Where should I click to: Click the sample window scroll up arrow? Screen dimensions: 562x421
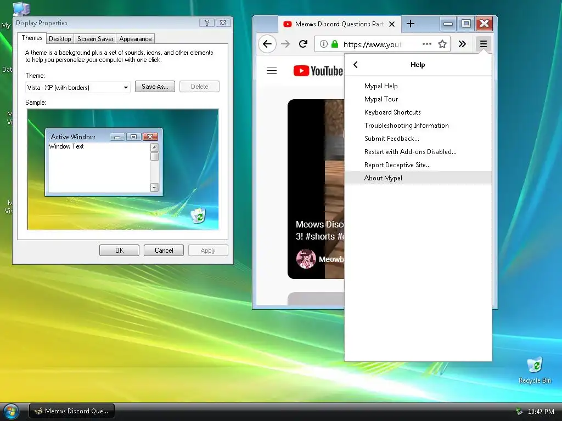[x=154, y=147]
